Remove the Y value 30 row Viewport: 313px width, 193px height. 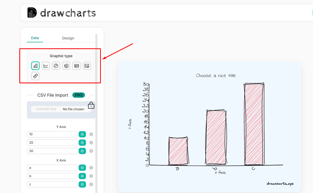[x=91, y=151]
